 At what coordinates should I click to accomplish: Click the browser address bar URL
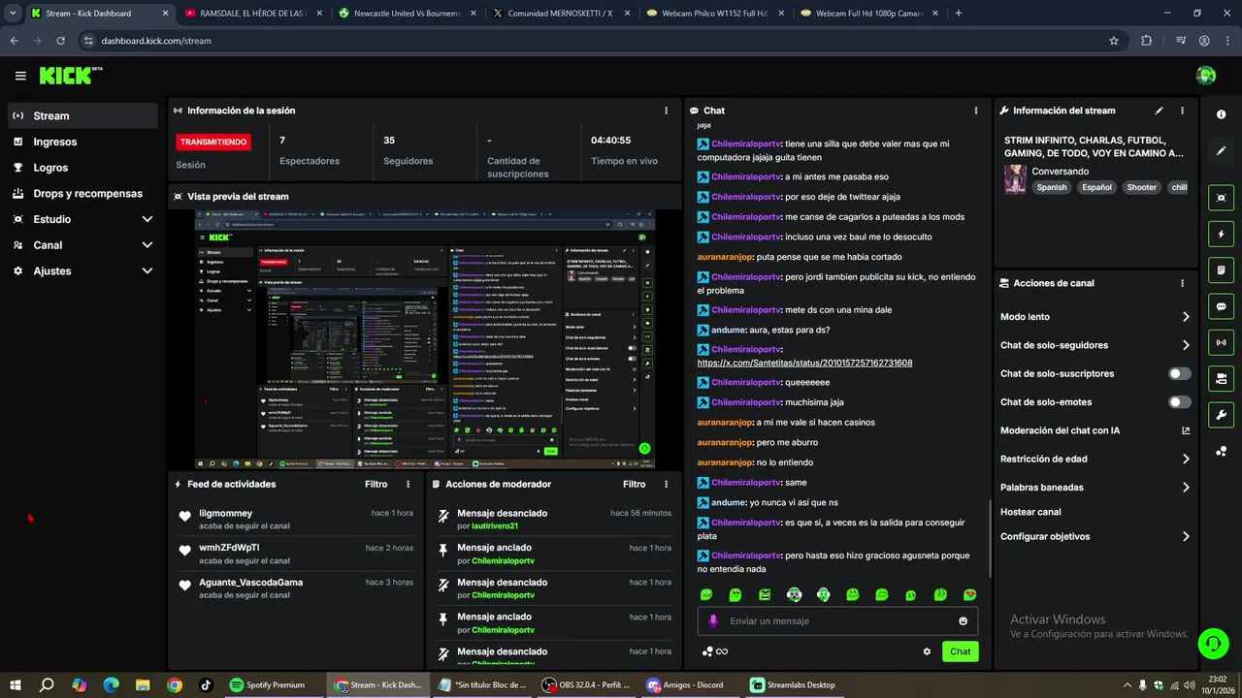[x=156, y=41]
